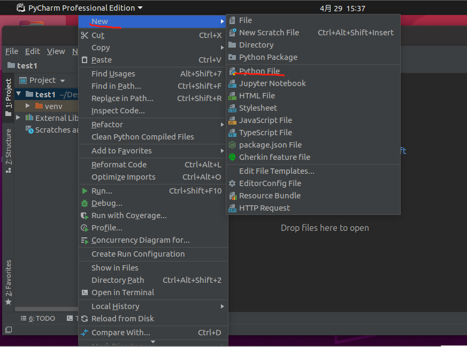Click the package.json File icon

click(232, 145)
